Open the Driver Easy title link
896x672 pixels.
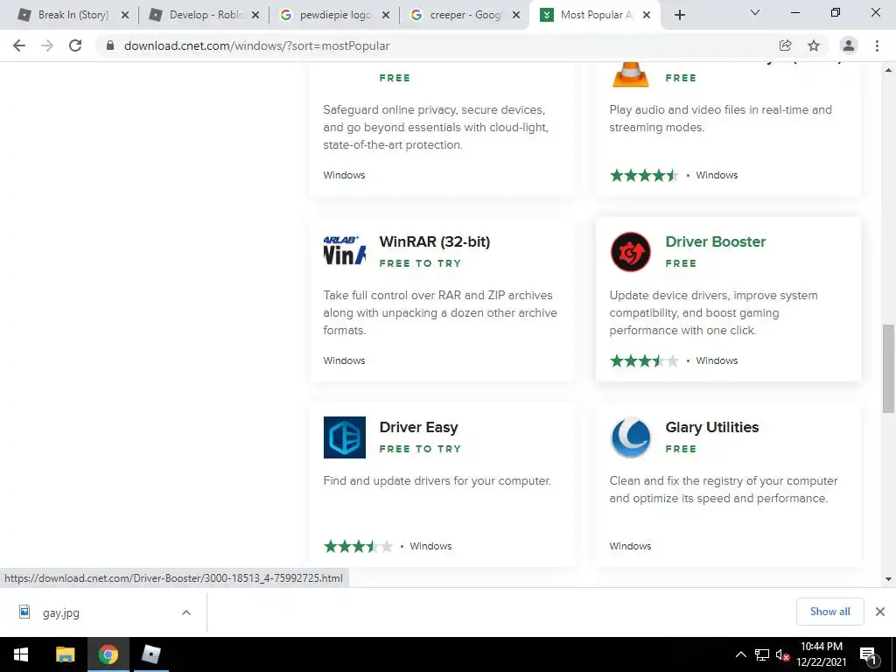tap(418, 427)
